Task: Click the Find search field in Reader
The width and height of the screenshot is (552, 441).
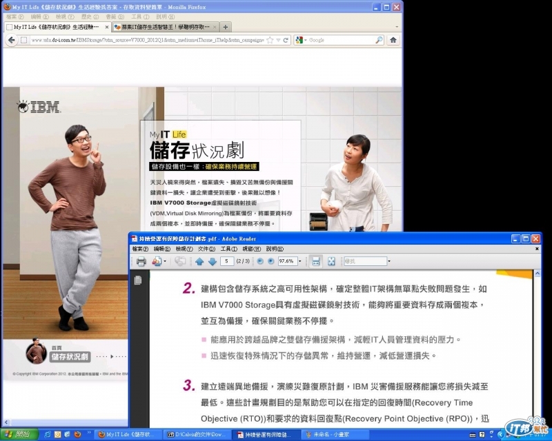Action: pos(365,261)
